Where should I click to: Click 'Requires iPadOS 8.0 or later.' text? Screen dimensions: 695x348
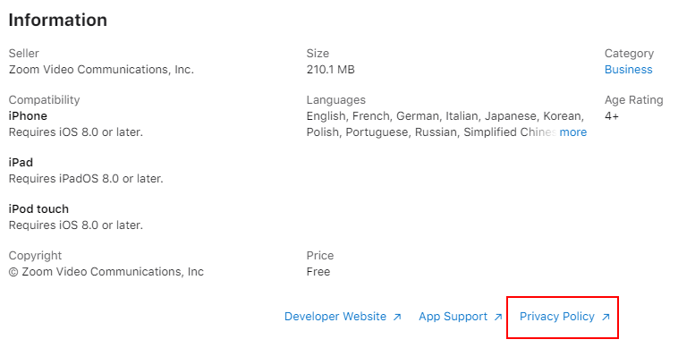(86, 179)
